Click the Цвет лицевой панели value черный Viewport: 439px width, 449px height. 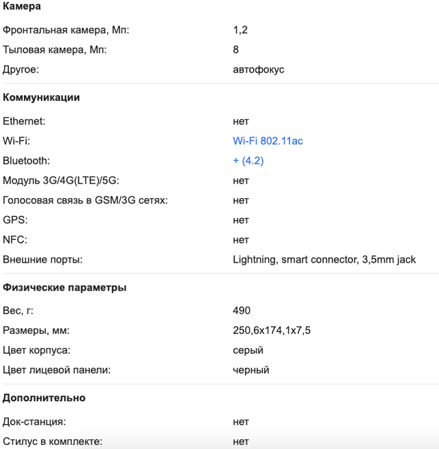251,370
